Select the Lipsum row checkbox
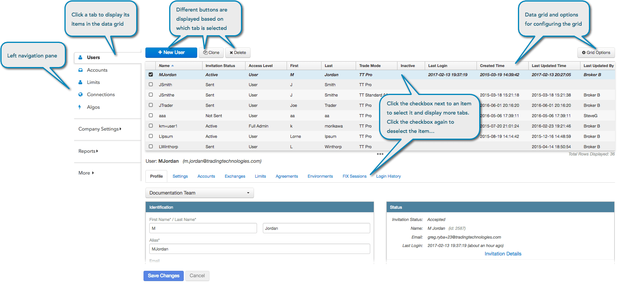Screen dimensions: 620x288 click(x=151, y=136)
